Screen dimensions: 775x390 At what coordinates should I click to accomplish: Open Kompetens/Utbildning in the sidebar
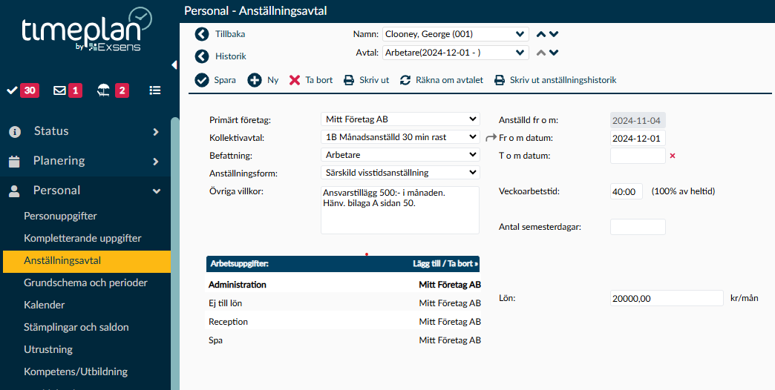76,371
